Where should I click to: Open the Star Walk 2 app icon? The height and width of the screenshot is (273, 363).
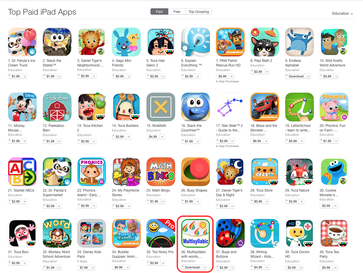click(230, 107)
